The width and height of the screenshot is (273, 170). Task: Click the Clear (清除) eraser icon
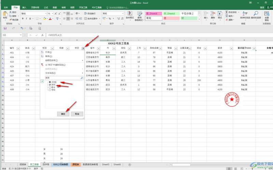coord(227,20)
